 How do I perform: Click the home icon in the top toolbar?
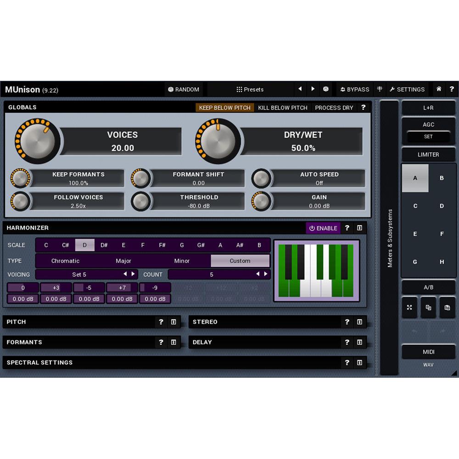tap(439, 89)
